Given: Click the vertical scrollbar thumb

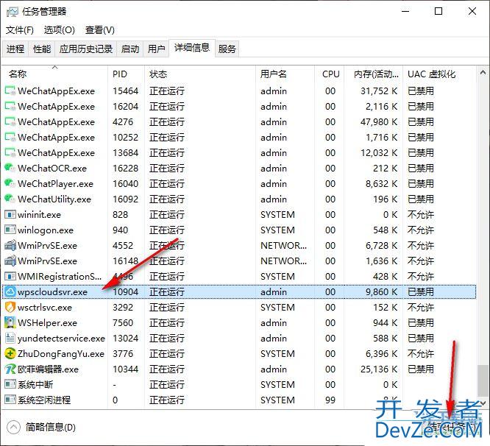Looking at the screenshot, I should coord(483,380).
